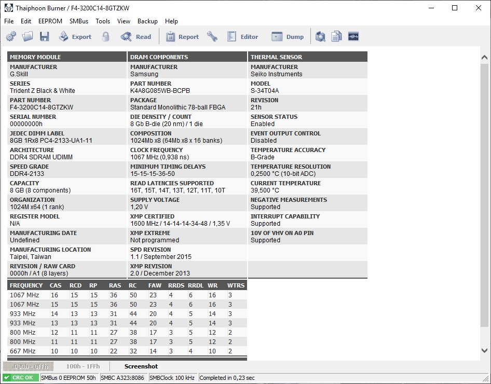The image size is (491, 384).
Task: Click SMBus 0 EEPROM 50h status entry
Action: click(x=69, y=378)
